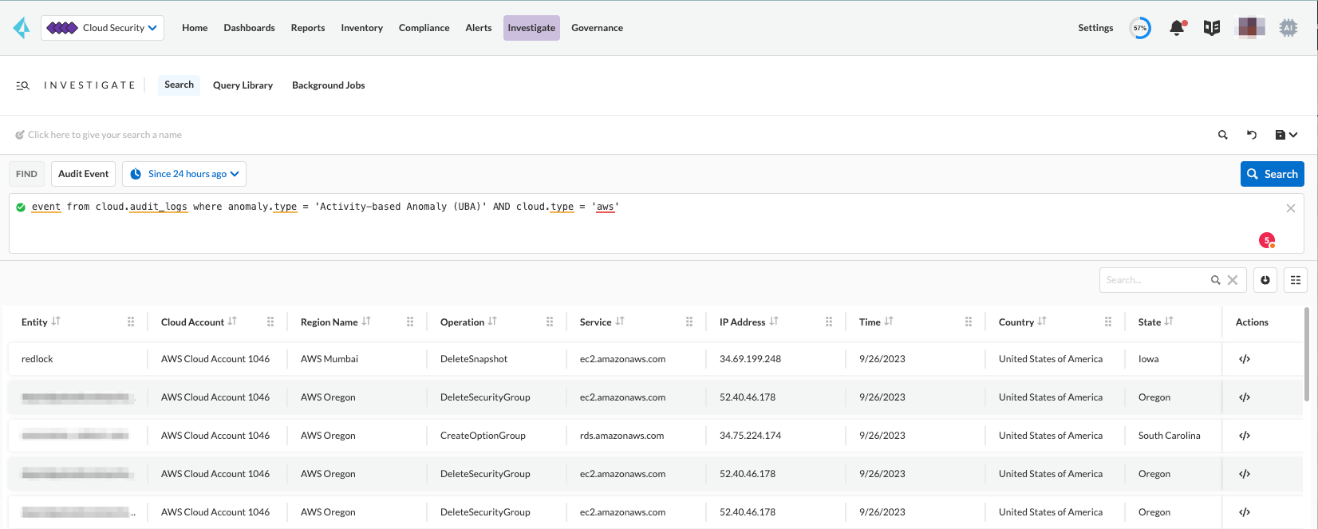
Task: Clear the table search field X
Action: point(1233,280)
